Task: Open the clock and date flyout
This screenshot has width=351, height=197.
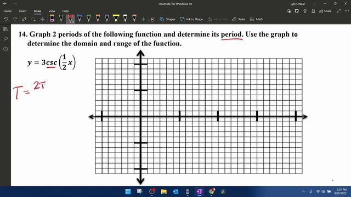Action: 341,192
